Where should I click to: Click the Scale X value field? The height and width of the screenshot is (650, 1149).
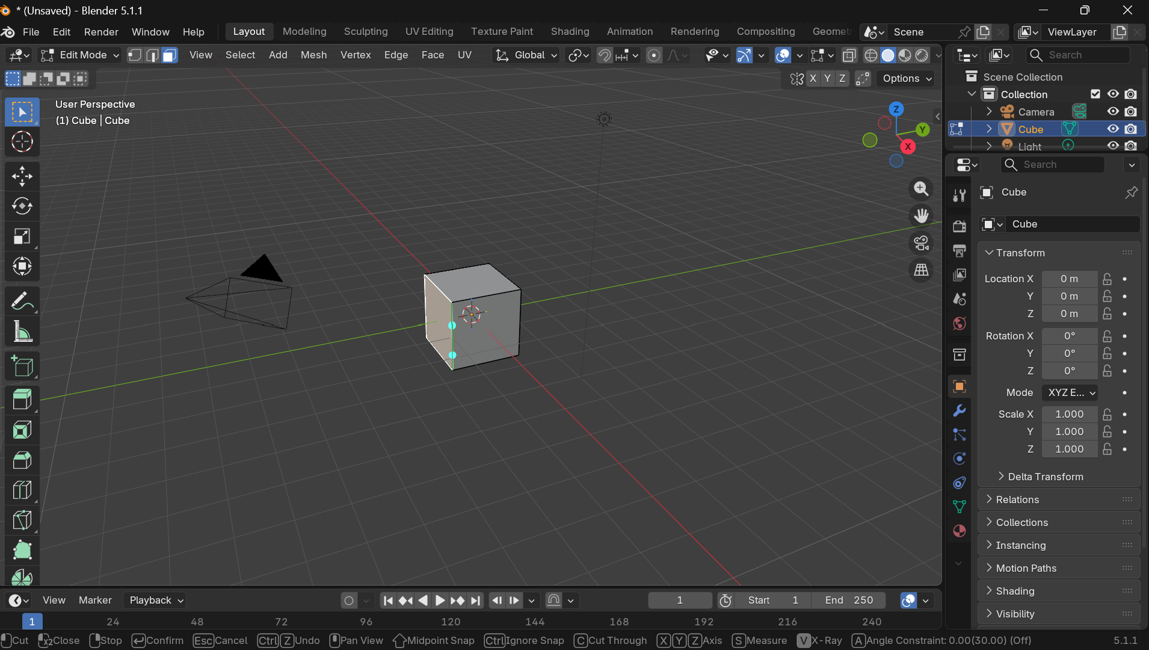(1070, 414)
